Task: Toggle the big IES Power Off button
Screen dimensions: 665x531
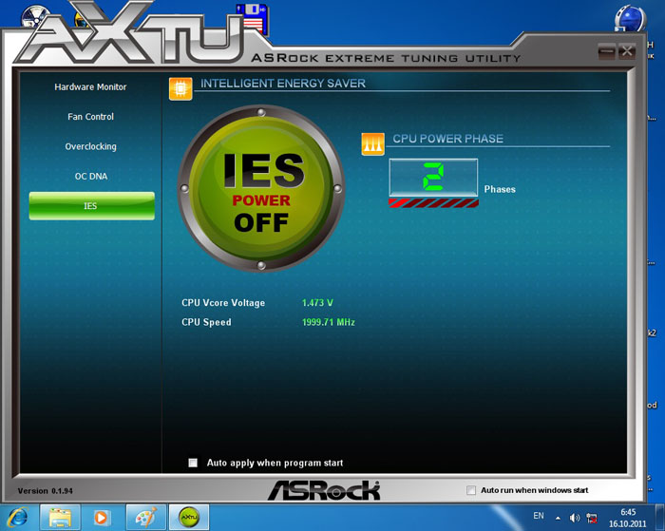Action: 261,188
